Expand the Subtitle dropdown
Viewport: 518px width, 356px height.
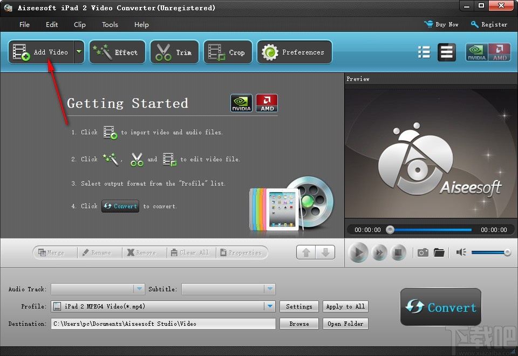(x=270, y=289)
